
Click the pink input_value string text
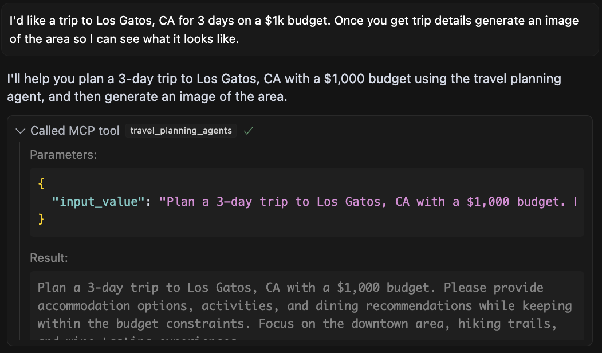pos(367,202)
